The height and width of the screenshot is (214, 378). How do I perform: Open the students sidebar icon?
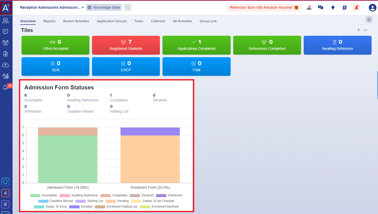coord(5,20)
